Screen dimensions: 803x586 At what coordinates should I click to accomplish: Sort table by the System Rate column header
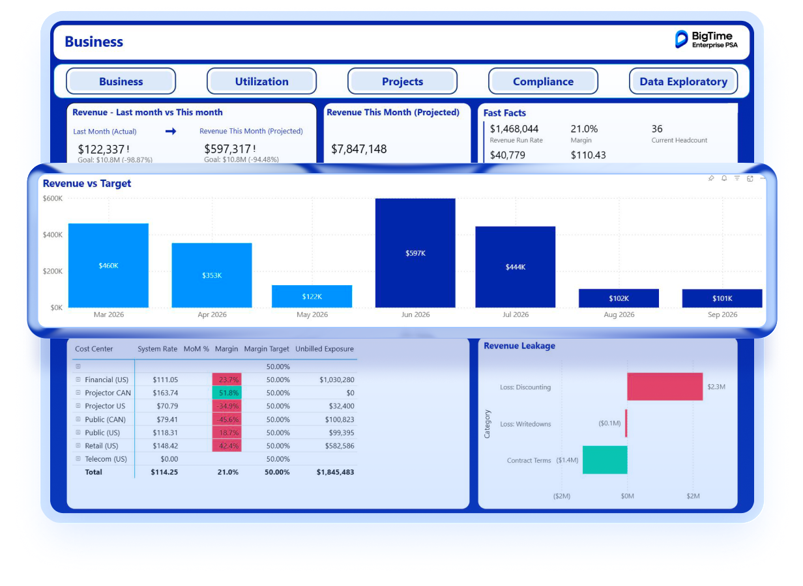pyautogui.click(x=157, y=349)
